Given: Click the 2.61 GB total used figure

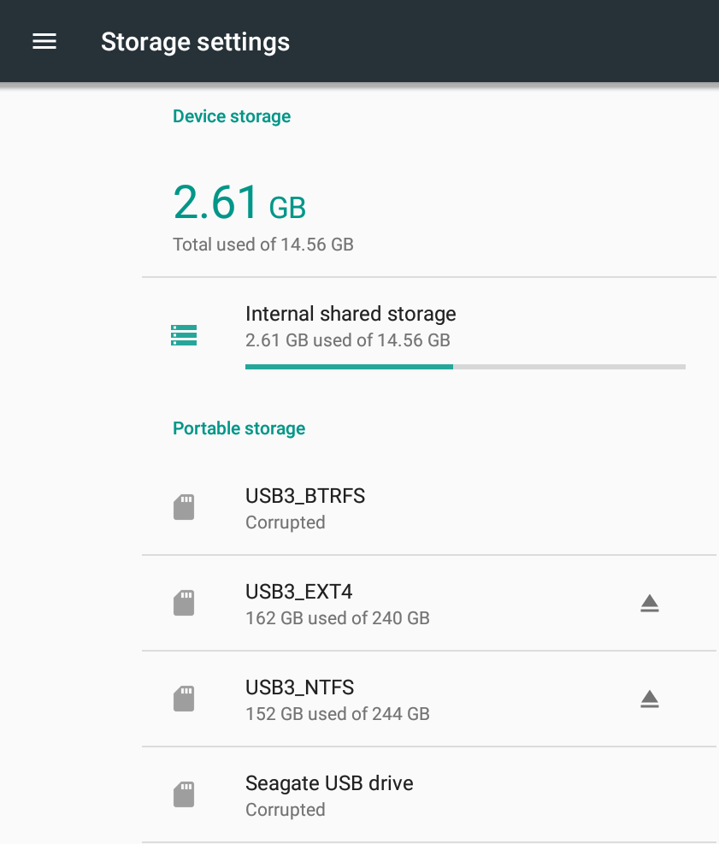Looking at the screenshot, I should tap(239, 203).
